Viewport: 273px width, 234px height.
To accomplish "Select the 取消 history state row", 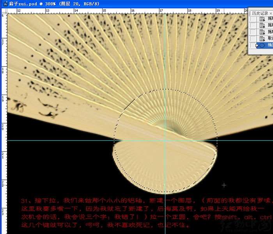I will pyautogui.click(x=265, y=39).
